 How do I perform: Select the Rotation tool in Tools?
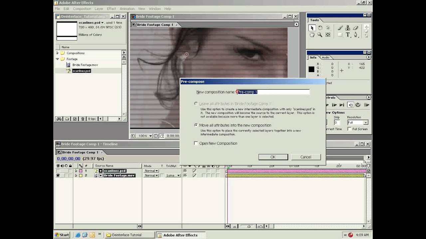320,28
